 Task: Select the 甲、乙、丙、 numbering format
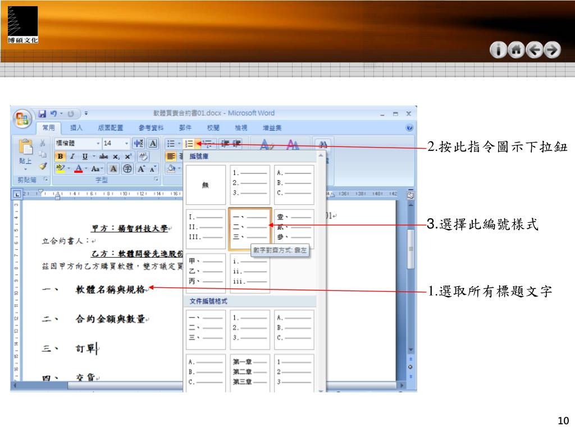coord(206,273)
